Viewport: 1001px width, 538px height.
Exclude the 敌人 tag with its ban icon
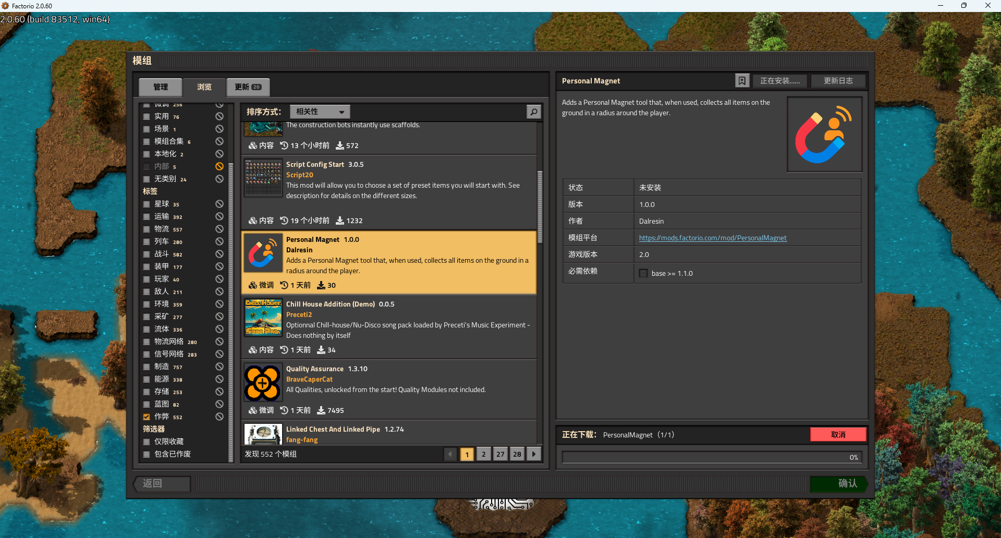pos(219,291)
